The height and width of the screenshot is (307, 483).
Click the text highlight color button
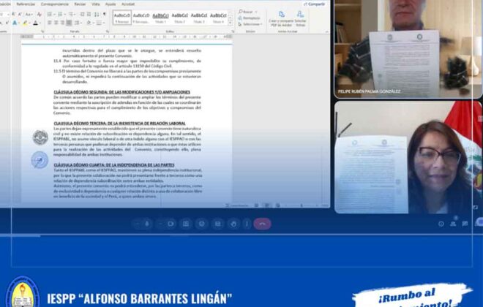tap(24, 23)
